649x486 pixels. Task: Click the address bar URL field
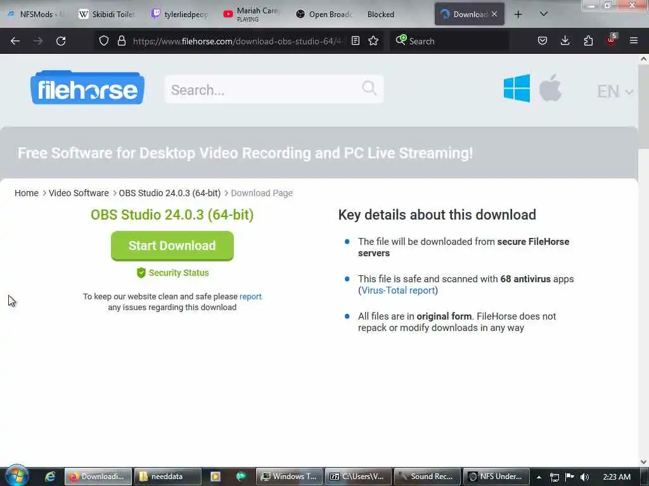pos(238,41)
